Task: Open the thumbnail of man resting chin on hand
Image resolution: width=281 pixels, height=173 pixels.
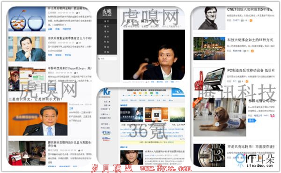Action: 27,49
